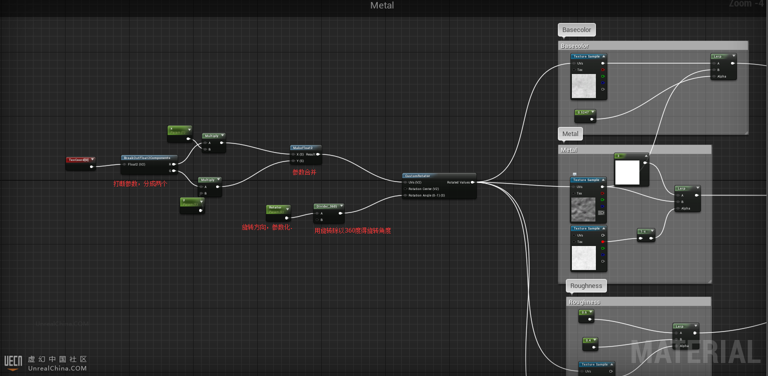This screenshot has width=768, height=376.
Task: Click the output pin of the 0.6 constant
Action: pyautogui.click(x=590, y=319)
